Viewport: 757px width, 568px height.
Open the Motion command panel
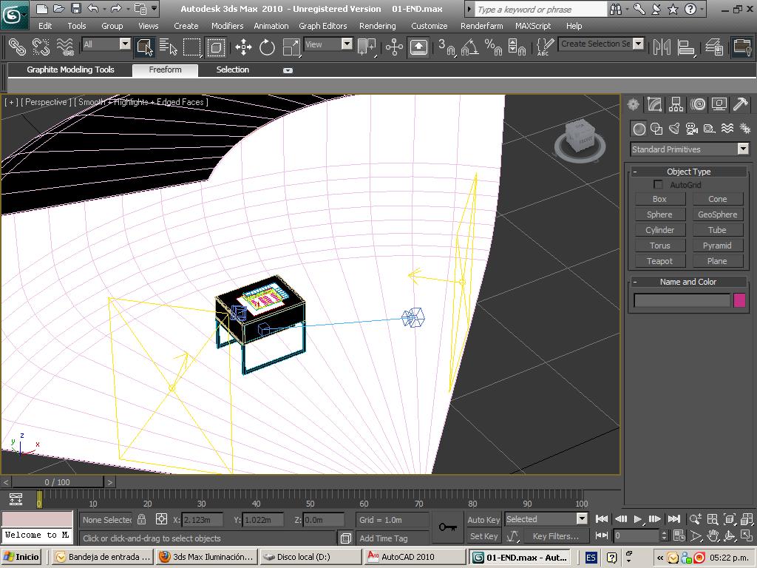[x=698, y=104]
